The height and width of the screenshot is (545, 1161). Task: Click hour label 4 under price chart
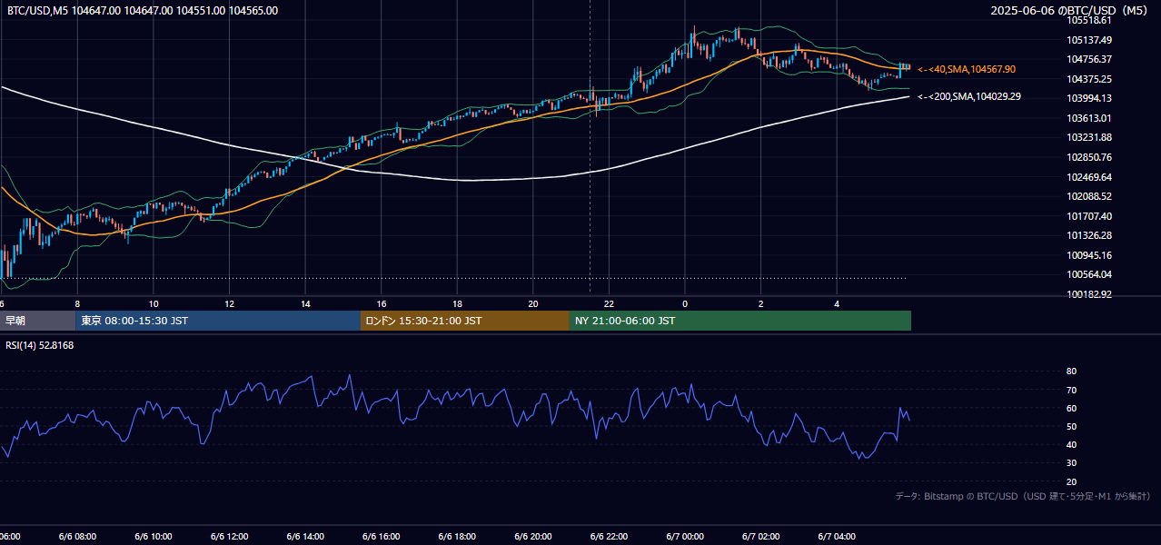(837, 303)
